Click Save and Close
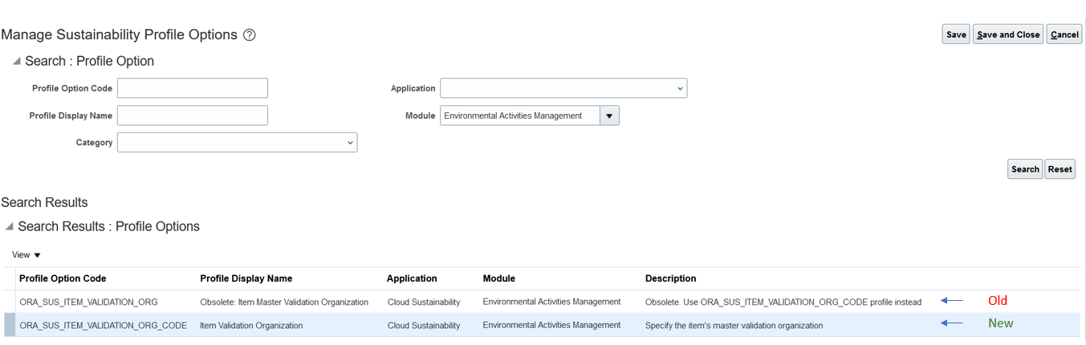The height and width of the screenshot is (345, 1086). (x=1008, y=34)
